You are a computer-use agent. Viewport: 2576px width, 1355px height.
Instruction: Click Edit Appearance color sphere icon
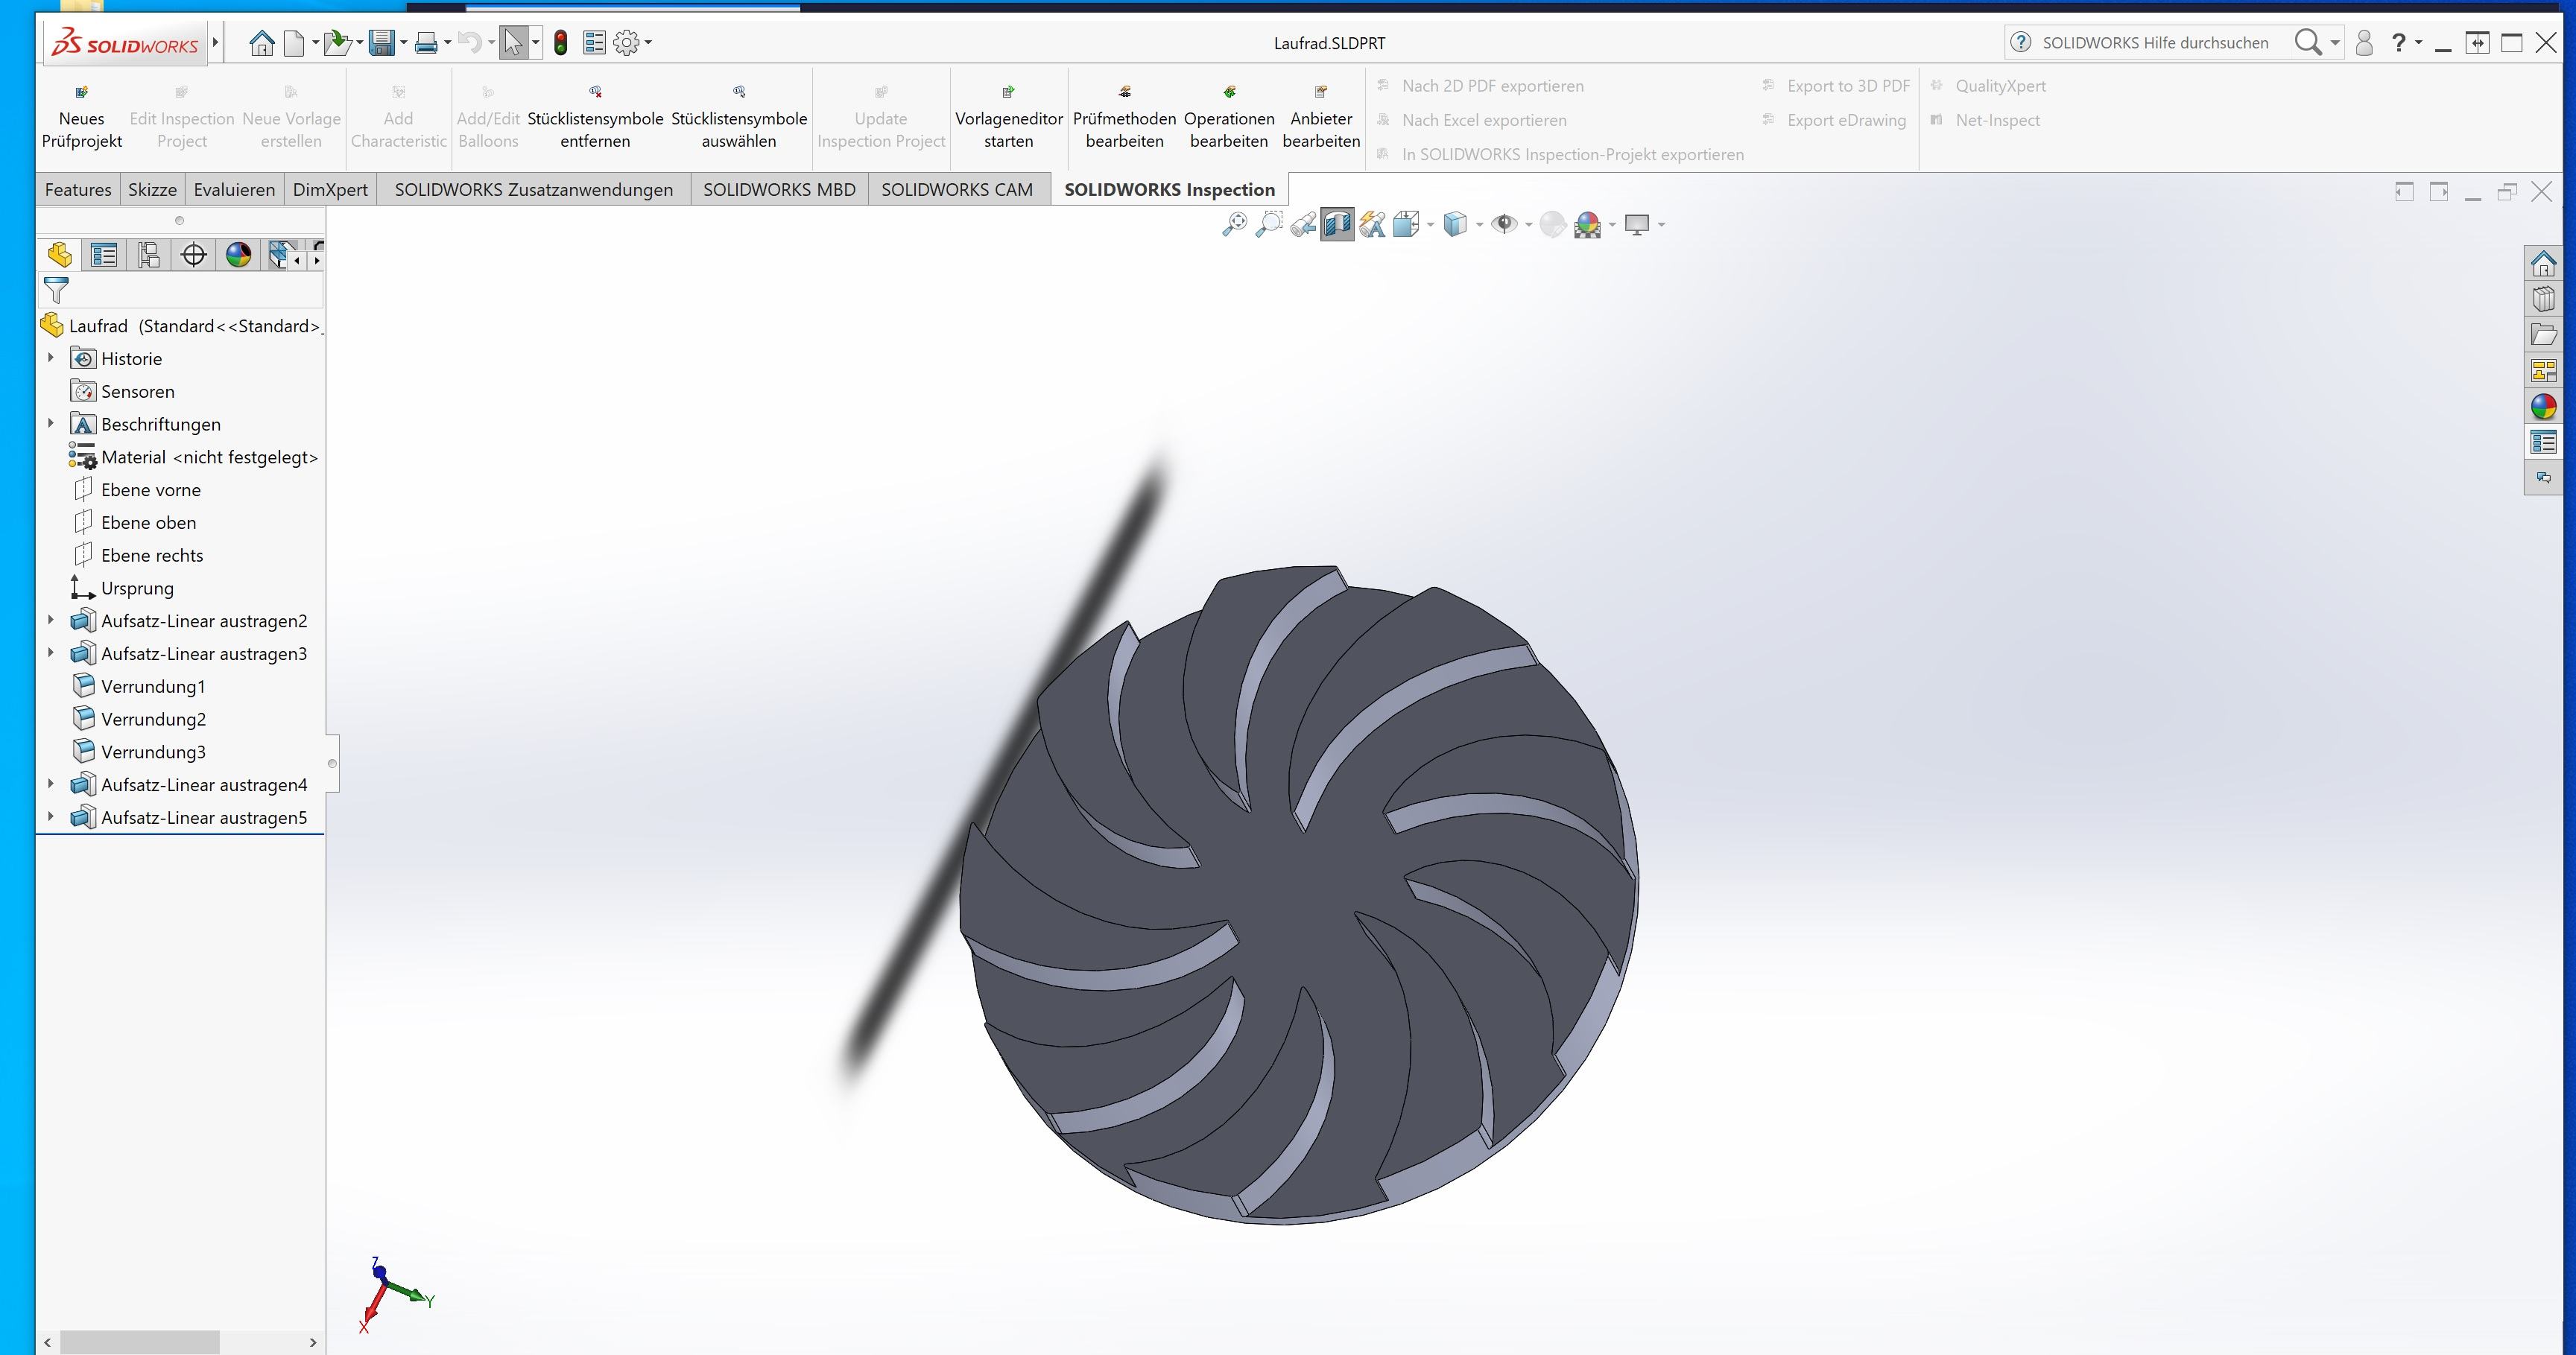pyautogui.click(x=1553, y=225)
